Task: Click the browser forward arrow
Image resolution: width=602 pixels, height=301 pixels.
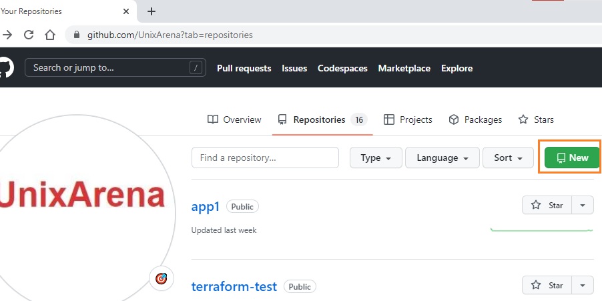Action: [x=7, y=35]
